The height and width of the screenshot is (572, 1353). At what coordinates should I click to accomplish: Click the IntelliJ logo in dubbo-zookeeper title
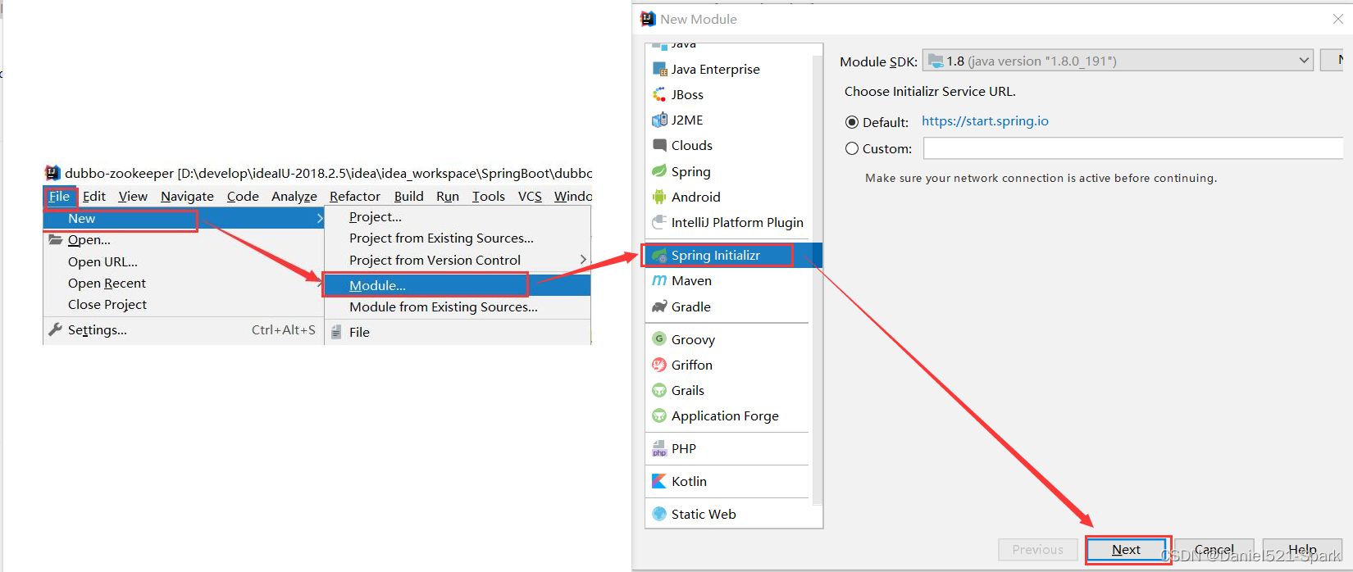(52, 173)
